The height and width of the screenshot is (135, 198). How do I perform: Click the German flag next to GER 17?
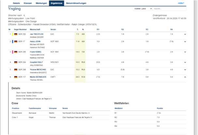(16, 42)
